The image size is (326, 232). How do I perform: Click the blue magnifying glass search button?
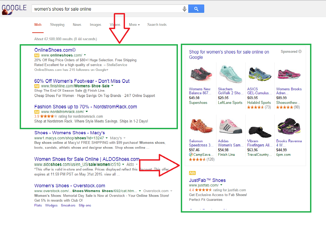pyautogui.click(x=196, y=9)
